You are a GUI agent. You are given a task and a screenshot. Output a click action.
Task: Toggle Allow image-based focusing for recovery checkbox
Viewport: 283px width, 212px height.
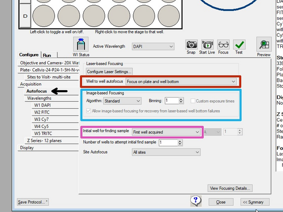[88, 111]
